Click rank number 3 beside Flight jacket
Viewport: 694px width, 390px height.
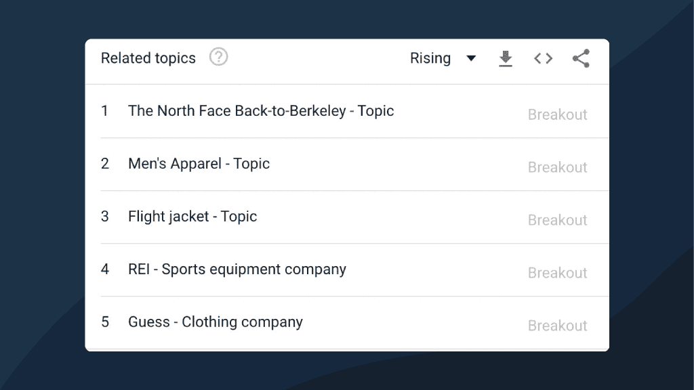[104, 216]
